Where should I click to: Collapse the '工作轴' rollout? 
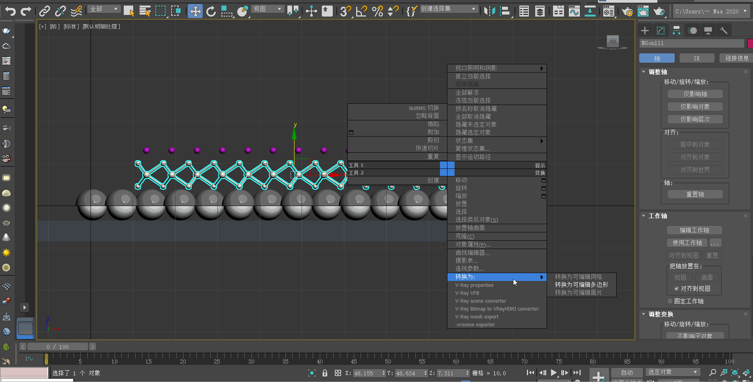(x=644, y=216)
